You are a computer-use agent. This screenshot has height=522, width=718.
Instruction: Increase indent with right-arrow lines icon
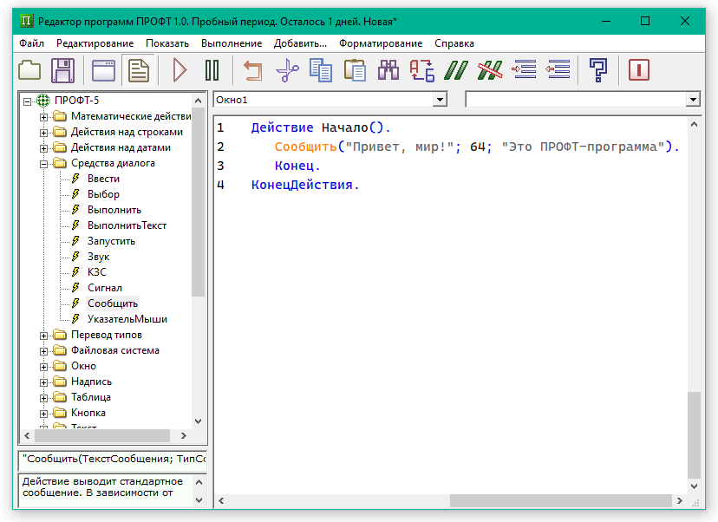524,69
